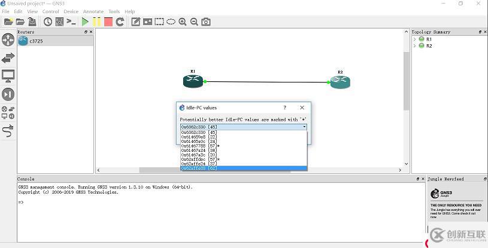Select the Add a note tool

[x=136, y=22]
